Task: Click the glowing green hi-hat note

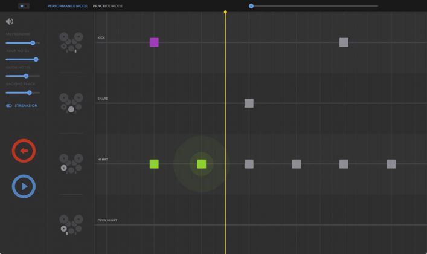Action: tap(202, 164)
